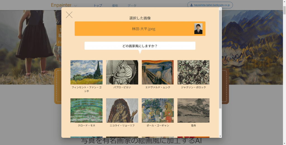Click the selected portrait photo thumbnail
Viewport: 286px width, 145px height.
point(198,28)
